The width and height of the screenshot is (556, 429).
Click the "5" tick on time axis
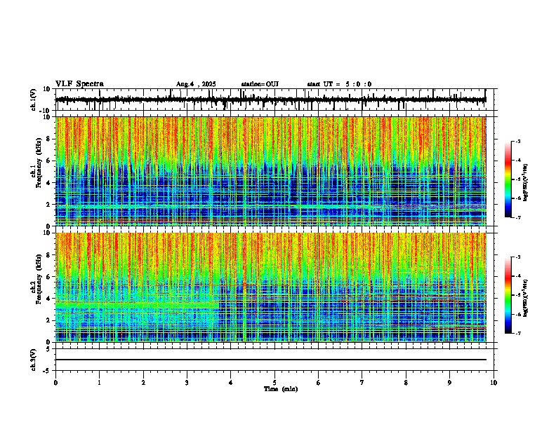click(274, 383)
